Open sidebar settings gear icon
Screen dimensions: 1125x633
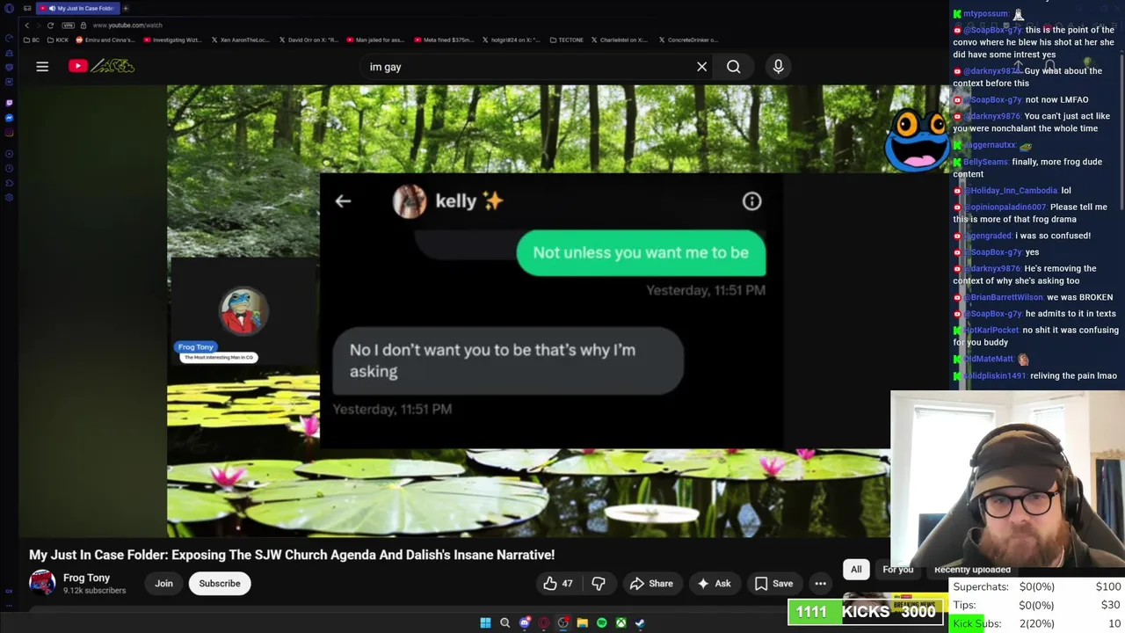click(x=10, y=198)
